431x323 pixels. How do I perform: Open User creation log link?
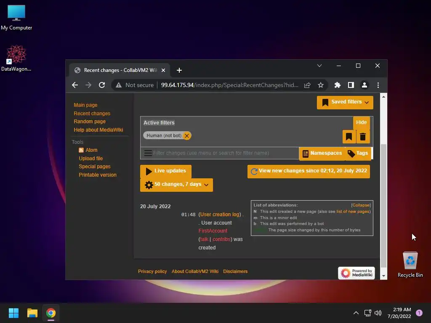pyautogui.click(x=220, y=214)
